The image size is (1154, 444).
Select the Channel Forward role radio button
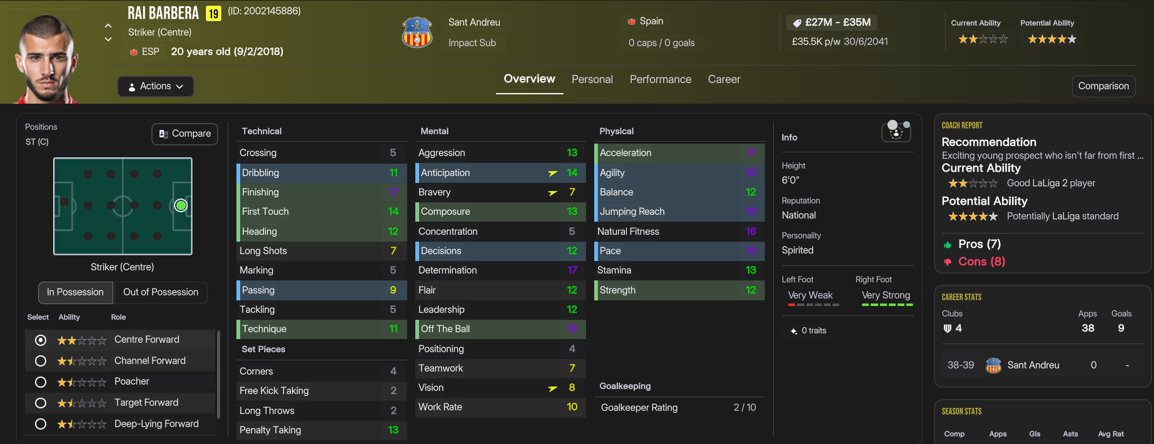pos(41,361)
